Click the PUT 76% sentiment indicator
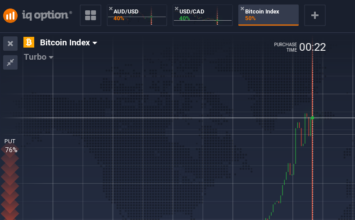355x220 pixels. click(x=10, y=146)
